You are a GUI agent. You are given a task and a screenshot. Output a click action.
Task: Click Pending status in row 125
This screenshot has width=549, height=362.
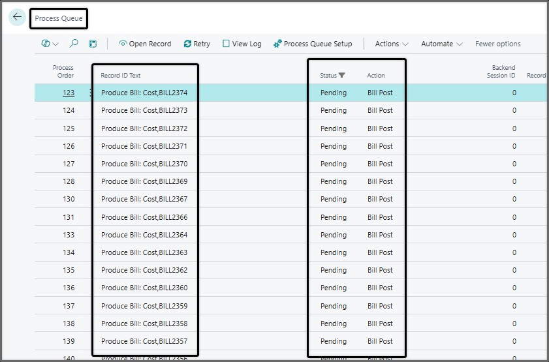pyautogui.click(x=334, y=128)
